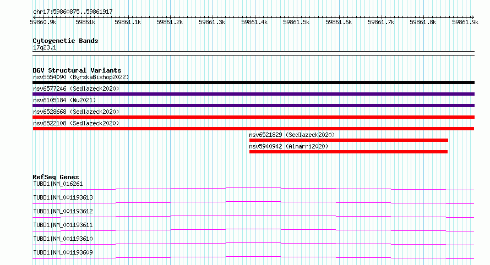Click the red nsv5940942 variant bar
The image size is (490, 265).
click(349, 152)
